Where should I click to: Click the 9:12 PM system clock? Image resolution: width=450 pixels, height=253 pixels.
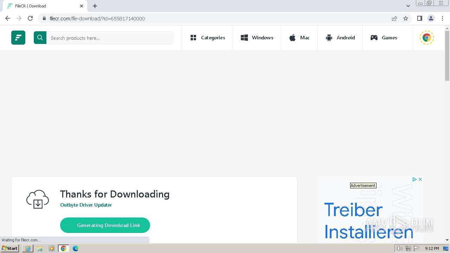[432, 248]
